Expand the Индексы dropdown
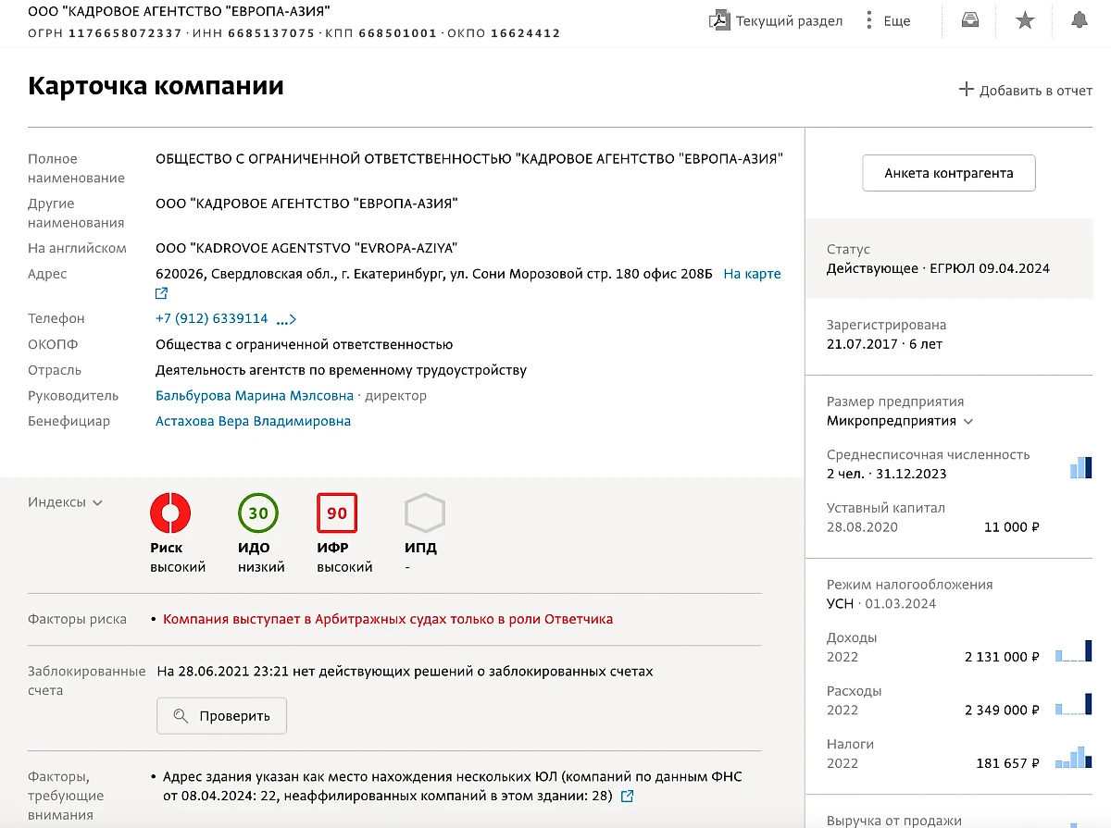Image resolution: width=1111 pixels, height=828 pixels. tap(66, 502)
